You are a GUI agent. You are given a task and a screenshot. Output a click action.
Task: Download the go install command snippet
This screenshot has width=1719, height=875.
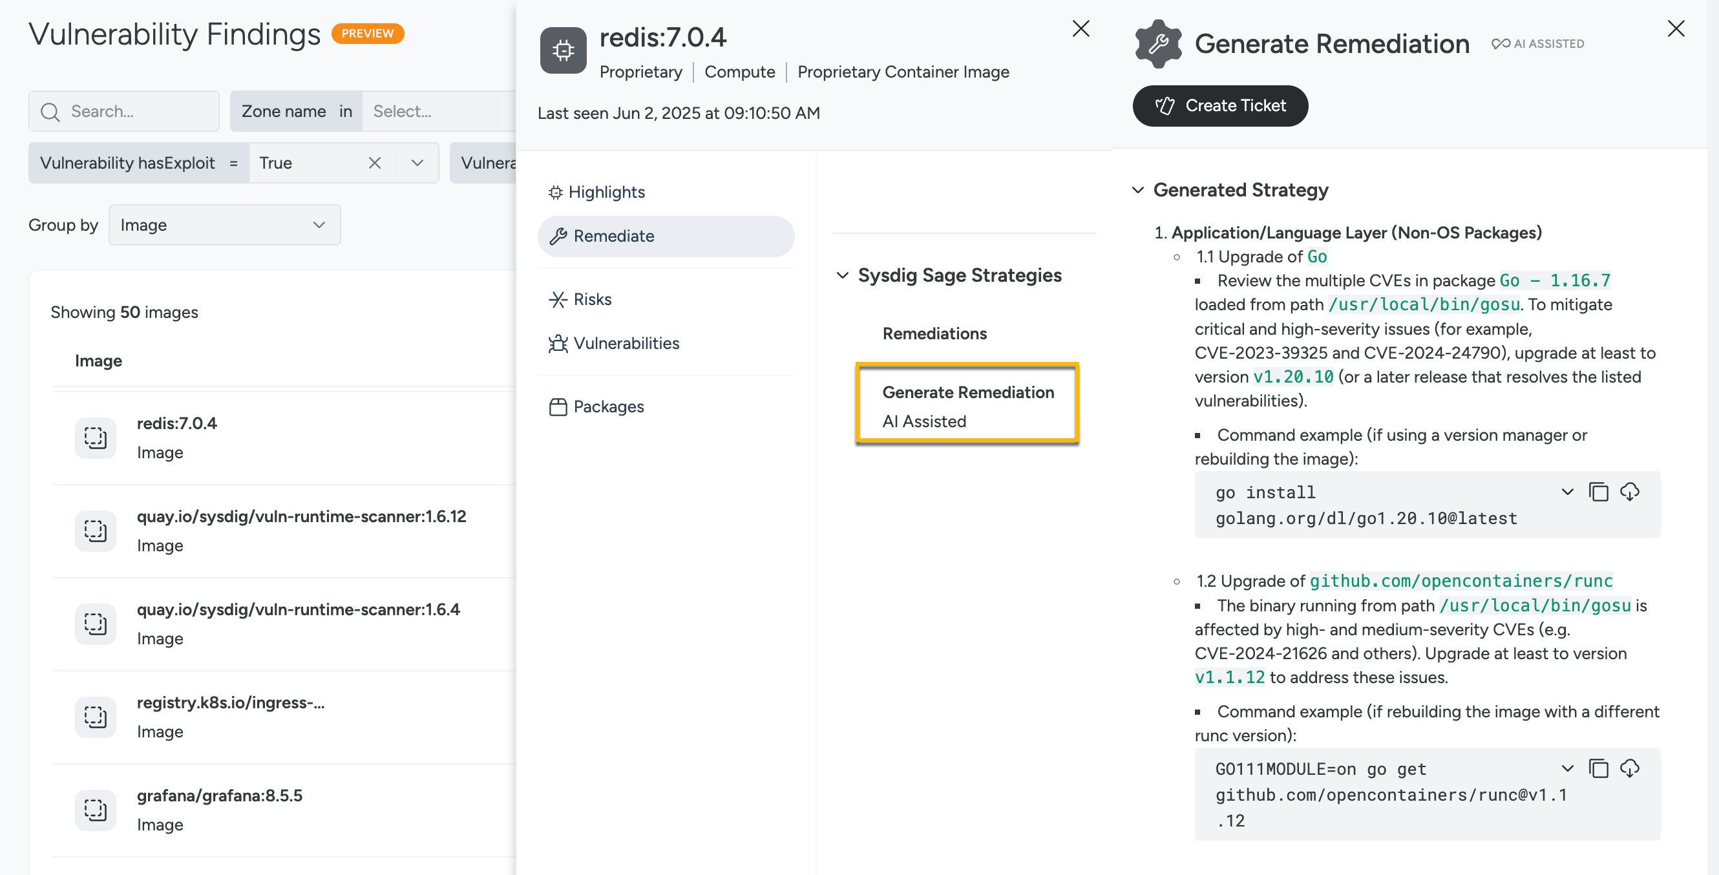(x=1630, y=492)
